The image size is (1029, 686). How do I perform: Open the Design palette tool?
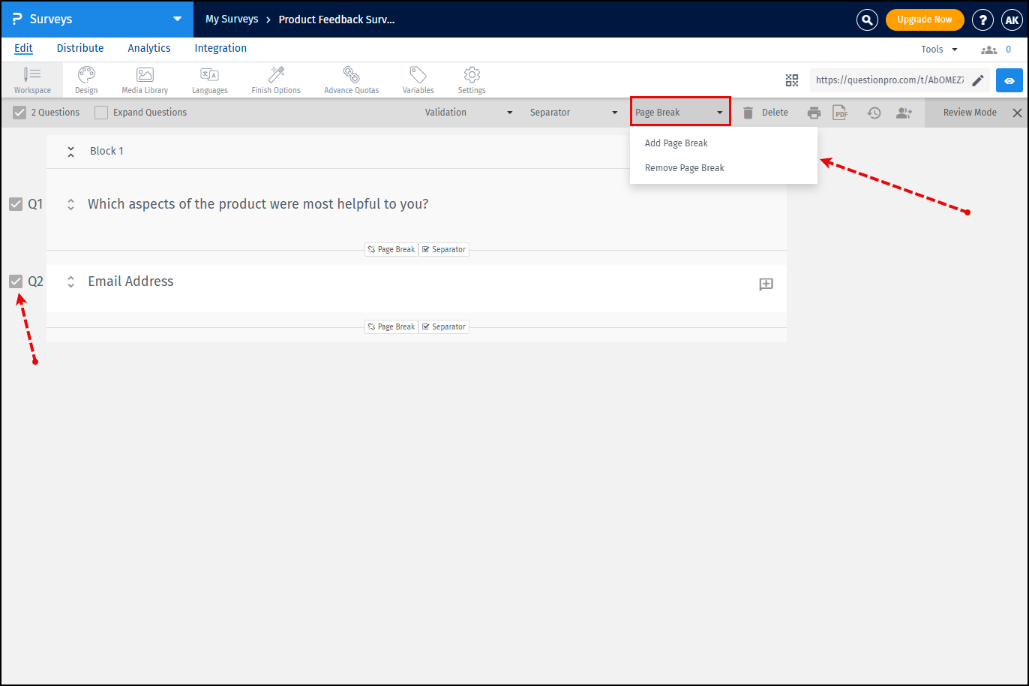pos(86,80)
